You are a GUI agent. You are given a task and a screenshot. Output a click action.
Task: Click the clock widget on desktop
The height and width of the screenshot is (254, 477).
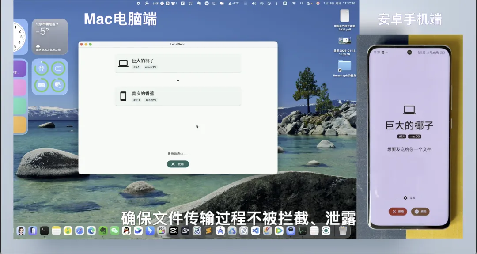point(21,37)
